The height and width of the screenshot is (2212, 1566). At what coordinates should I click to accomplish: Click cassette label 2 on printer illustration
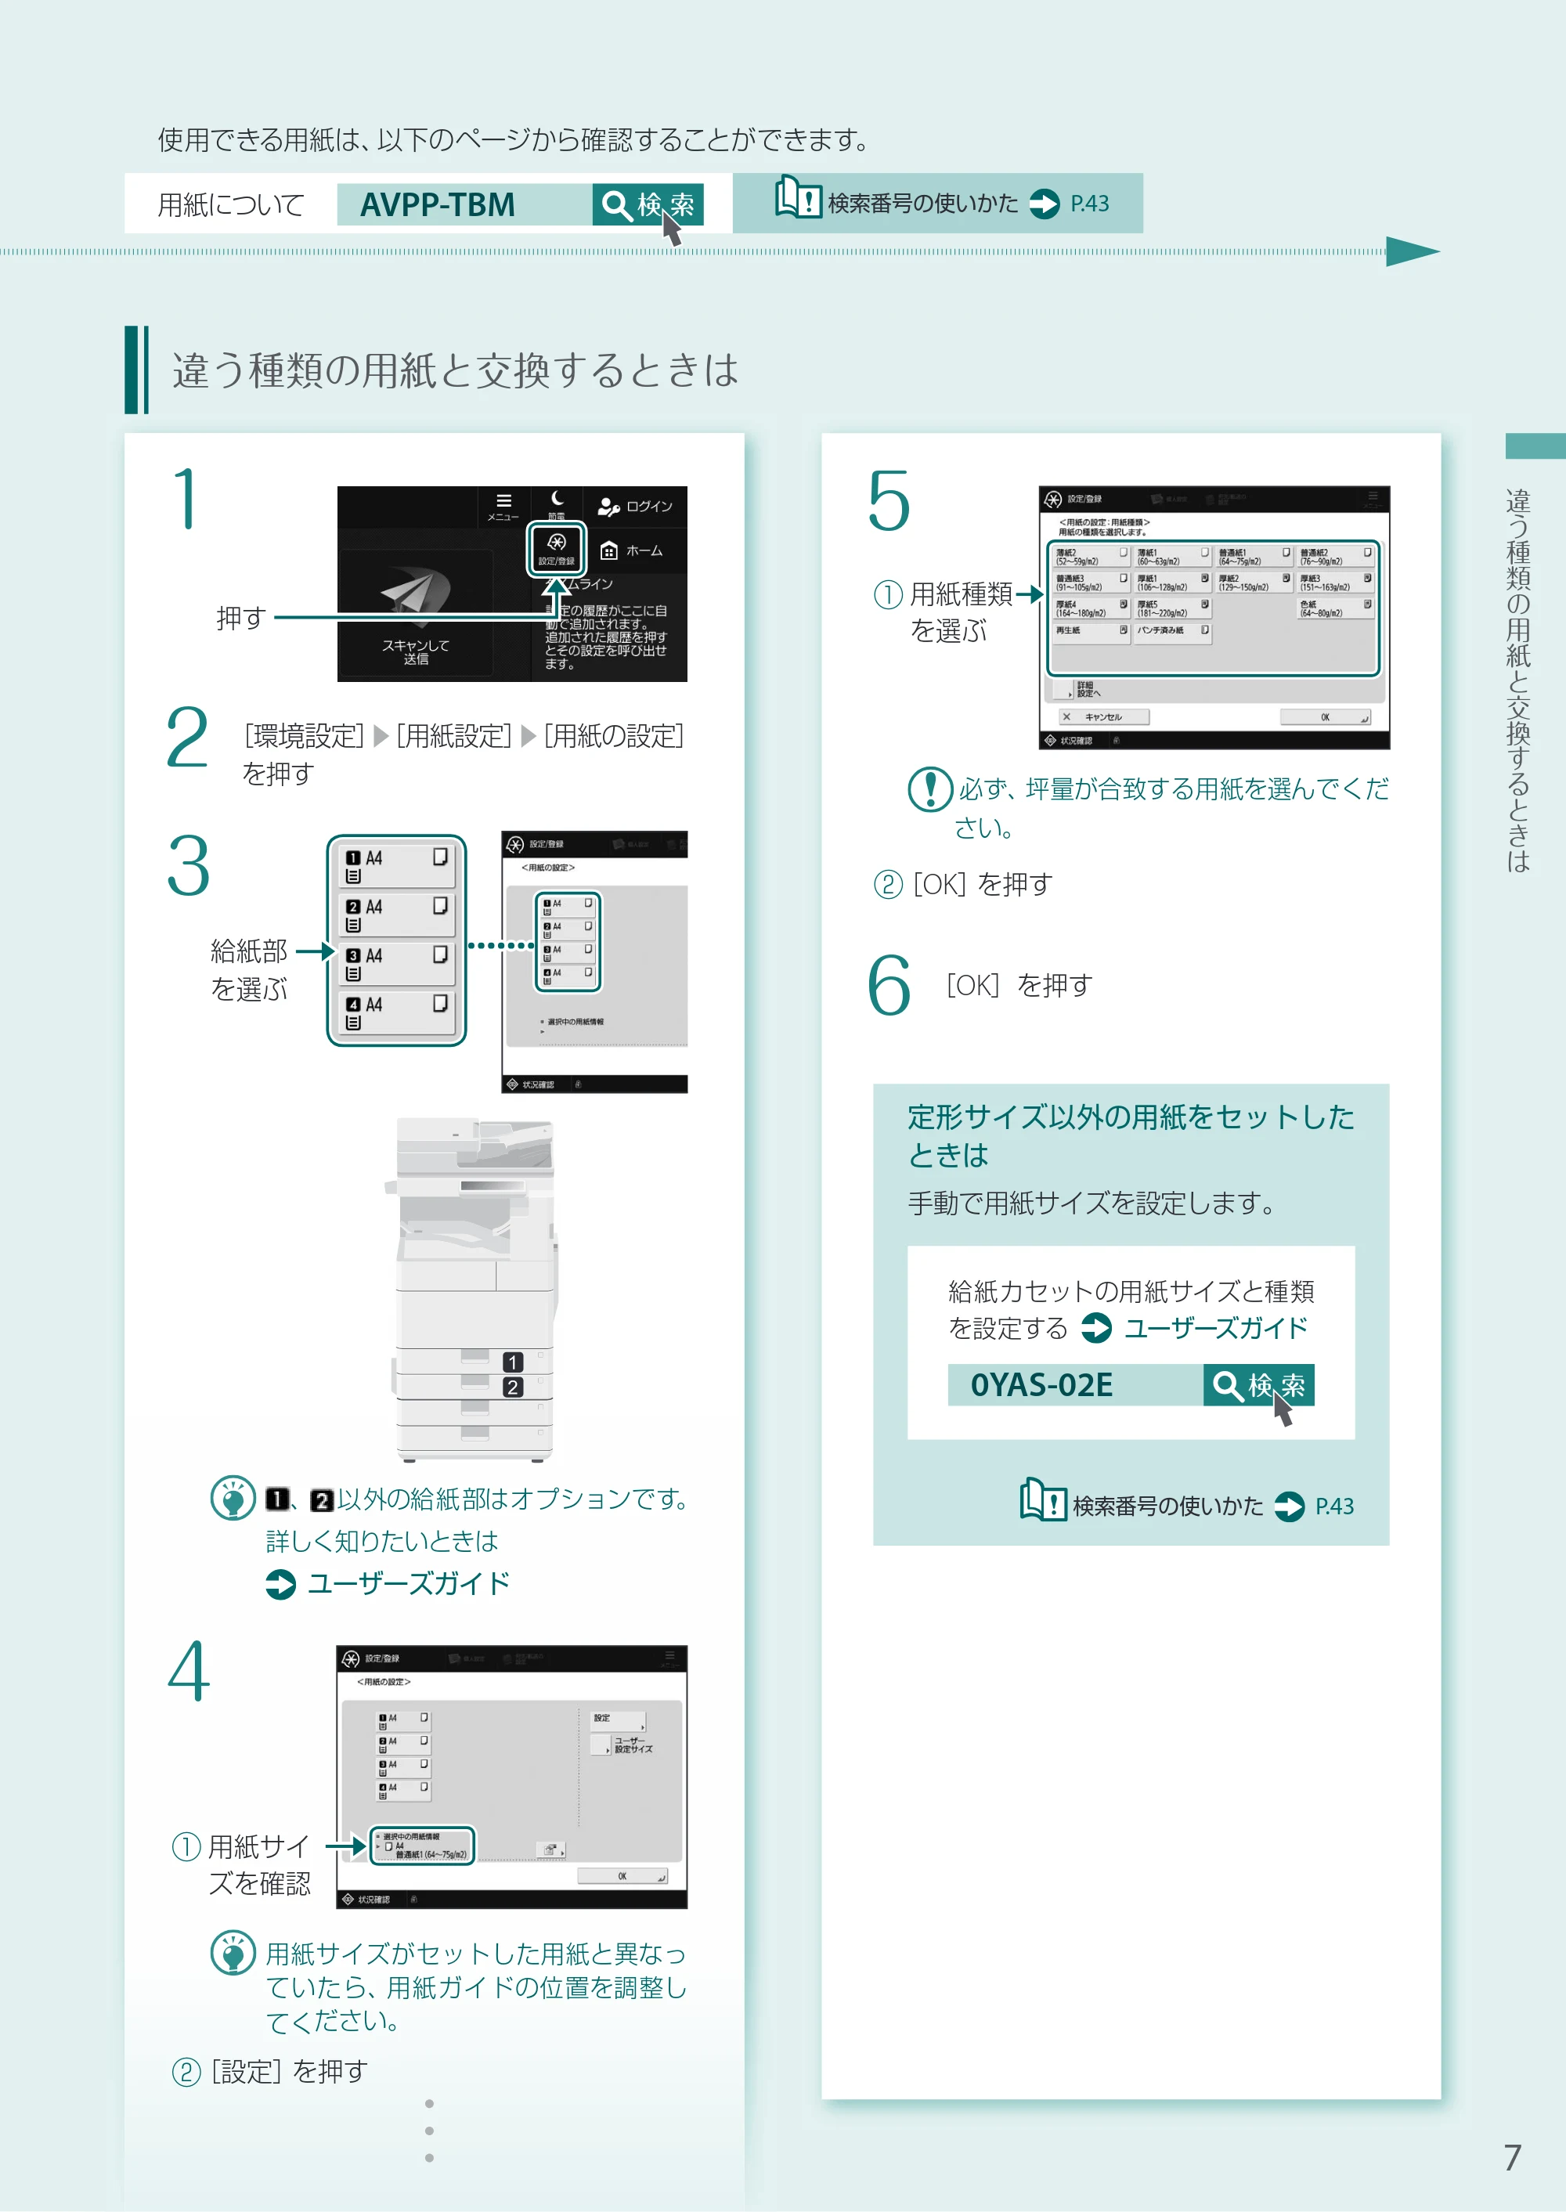coord(513,1387)
